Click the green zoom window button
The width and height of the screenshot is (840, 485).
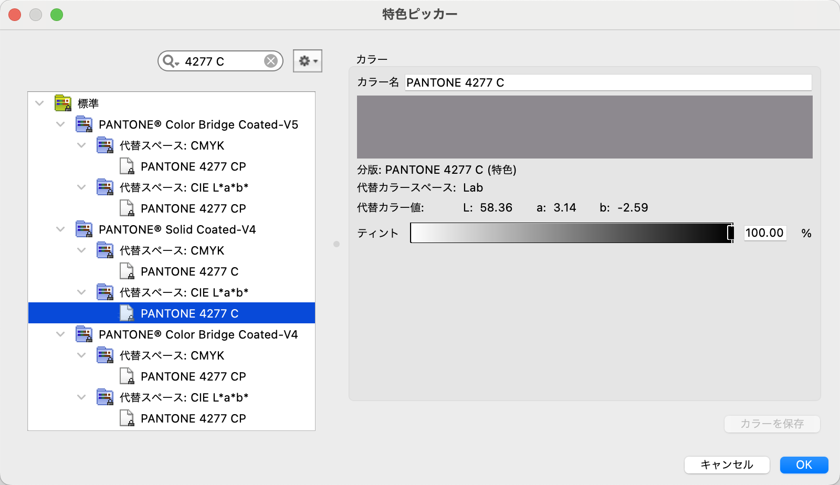[57, 15]
